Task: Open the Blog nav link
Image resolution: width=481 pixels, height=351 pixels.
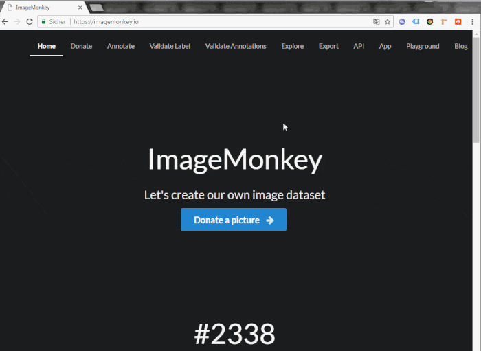Action: point(461,46)
